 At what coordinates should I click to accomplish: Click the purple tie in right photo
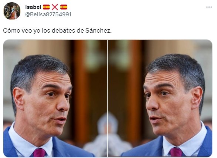coord(176,152)
